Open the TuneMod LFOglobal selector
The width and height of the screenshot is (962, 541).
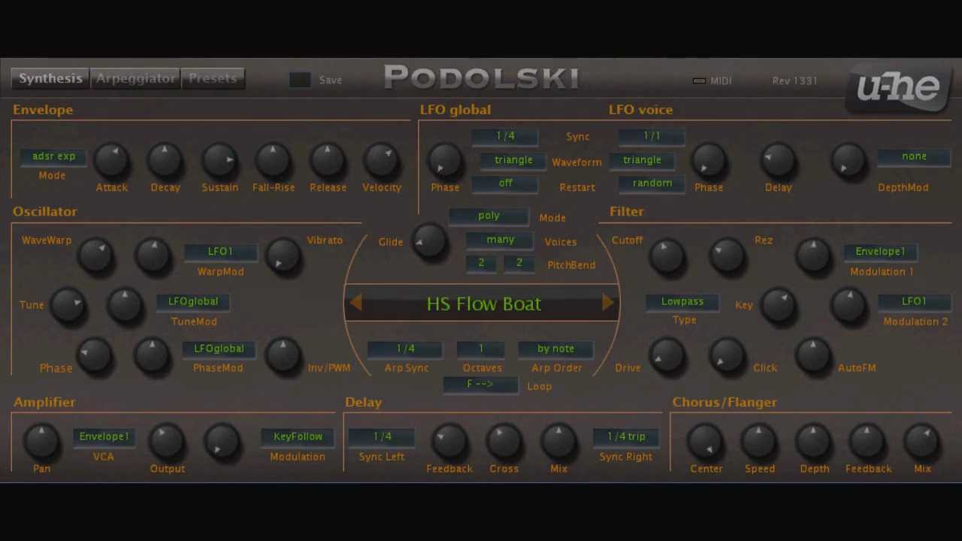click(193, 302)
